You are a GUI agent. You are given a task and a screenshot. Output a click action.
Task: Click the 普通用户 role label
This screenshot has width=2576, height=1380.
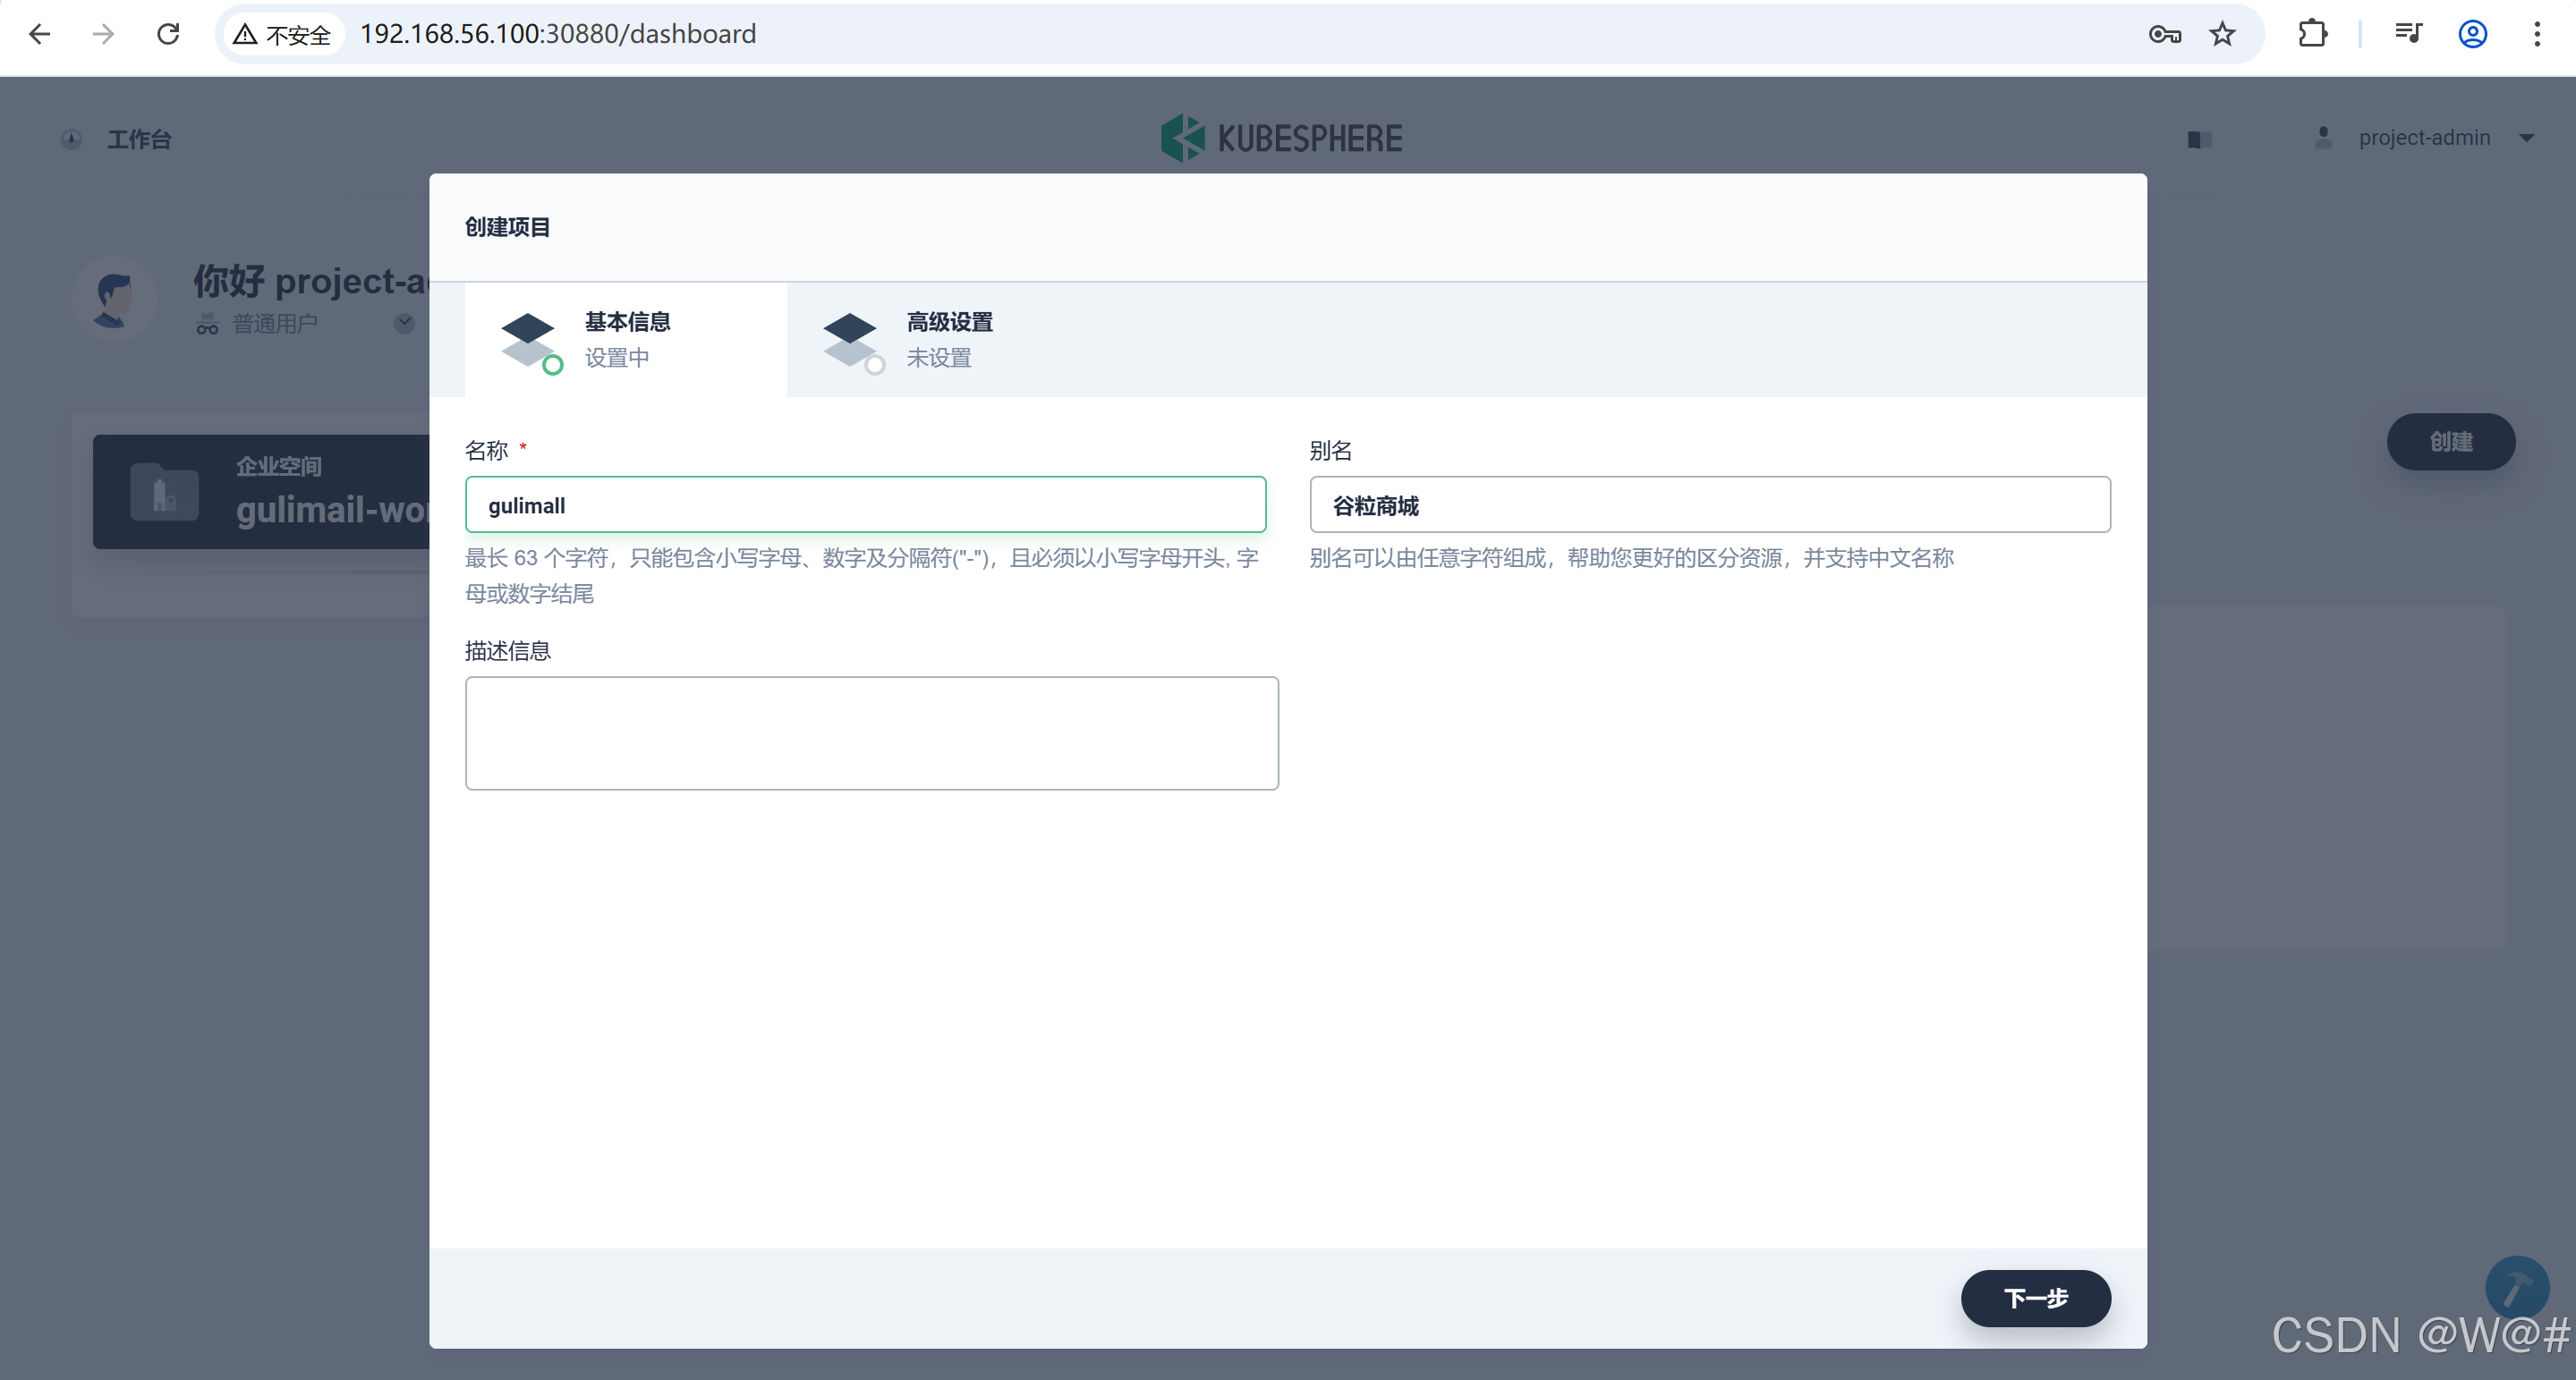[275, 324]
